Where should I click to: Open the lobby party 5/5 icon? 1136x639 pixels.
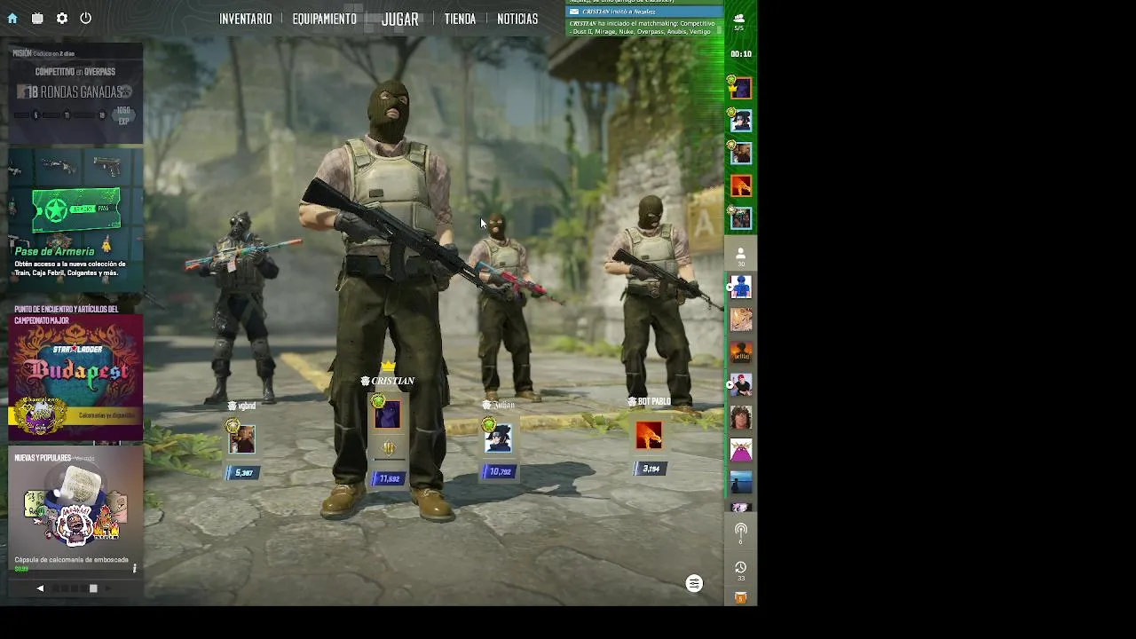(739, 21)
